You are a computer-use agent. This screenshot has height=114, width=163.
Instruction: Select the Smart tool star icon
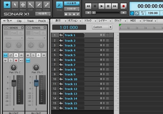click(7, 5)
